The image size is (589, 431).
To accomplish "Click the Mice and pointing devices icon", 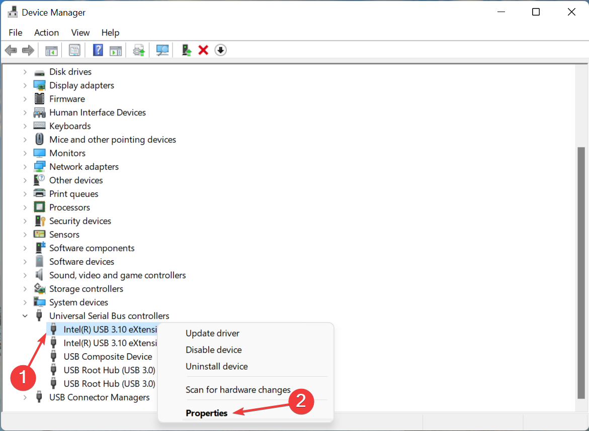I will (39, 139).
